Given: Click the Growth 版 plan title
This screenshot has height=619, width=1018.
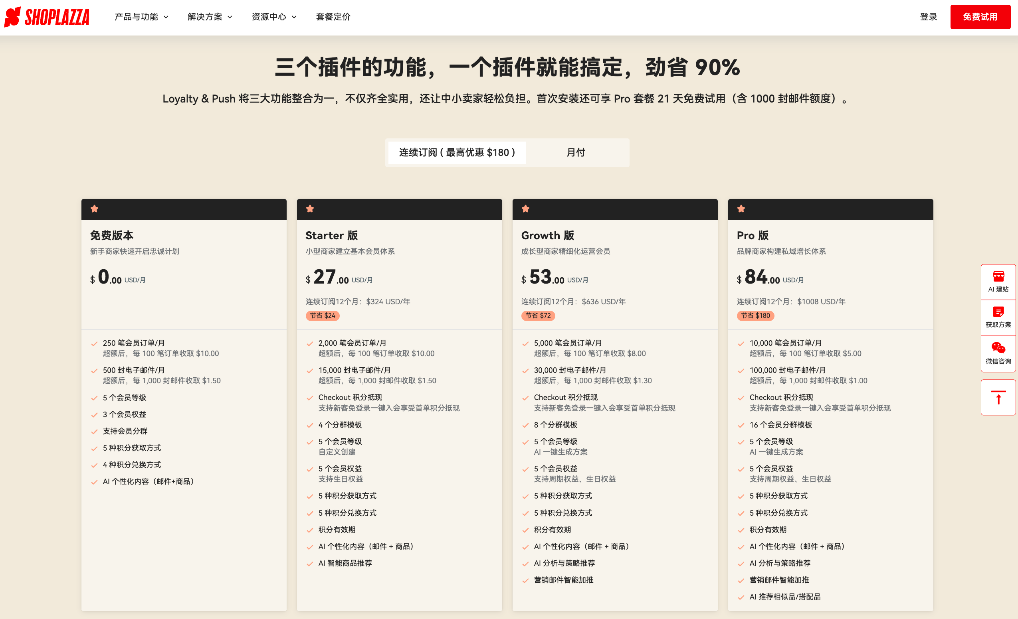Looking at the screenshot, I should [547, 236].
